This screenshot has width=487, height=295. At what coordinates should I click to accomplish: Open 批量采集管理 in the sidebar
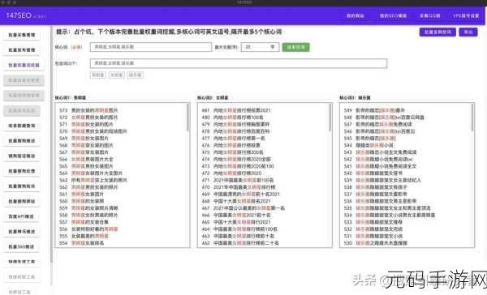click(22, 35)
